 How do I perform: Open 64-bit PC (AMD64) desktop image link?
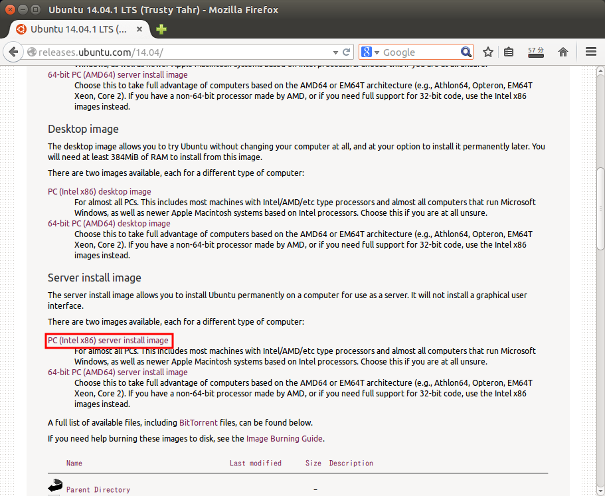pyautogui.click(x=109, y=224)
